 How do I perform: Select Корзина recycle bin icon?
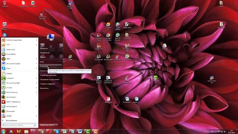point(4,4)
